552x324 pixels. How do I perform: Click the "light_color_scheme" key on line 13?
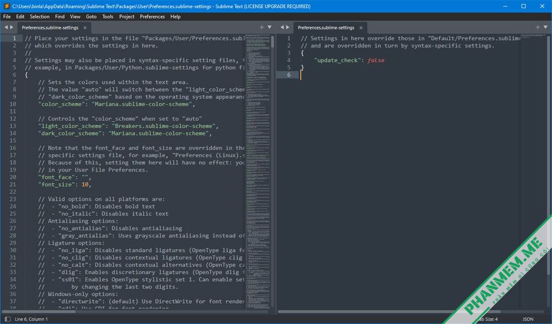pos(71,126)
